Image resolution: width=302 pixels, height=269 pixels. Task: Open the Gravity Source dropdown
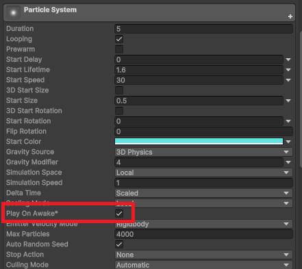click(x=203, y=152)
